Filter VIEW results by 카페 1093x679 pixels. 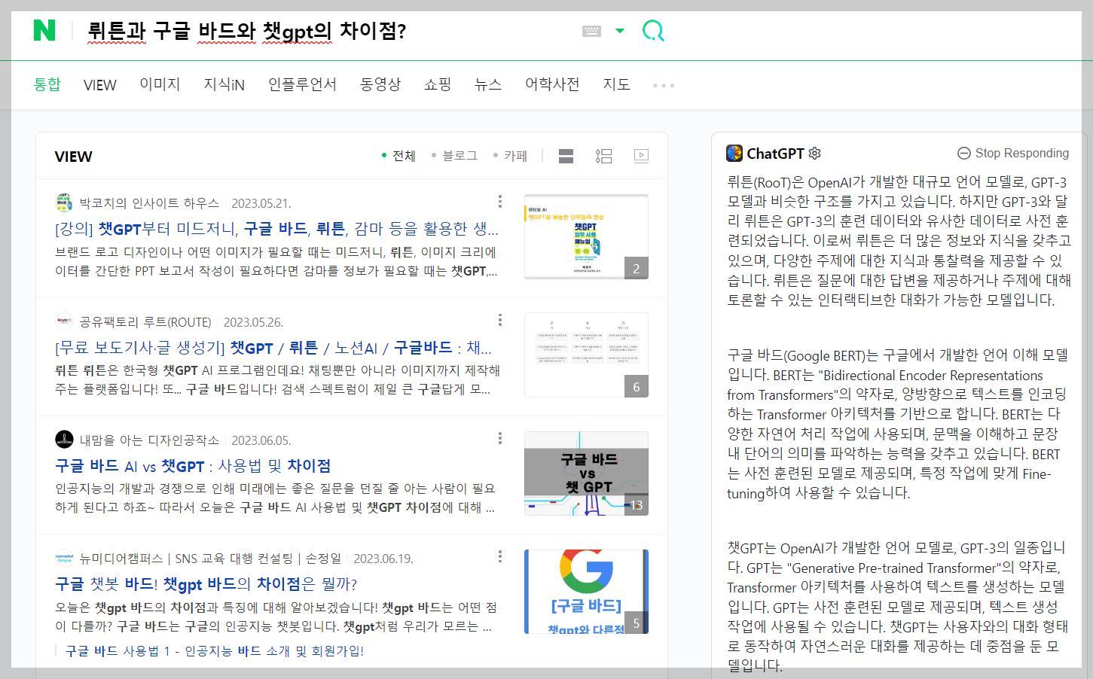point(510,156)
